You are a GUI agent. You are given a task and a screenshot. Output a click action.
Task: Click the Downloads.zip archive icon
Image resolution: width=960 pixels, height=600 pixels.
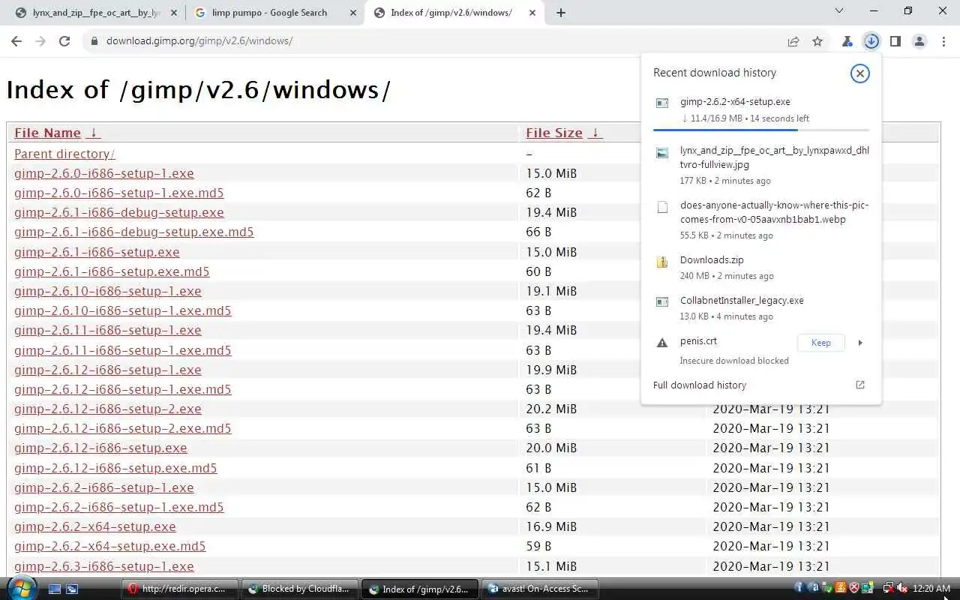click(x=661, y=262)
